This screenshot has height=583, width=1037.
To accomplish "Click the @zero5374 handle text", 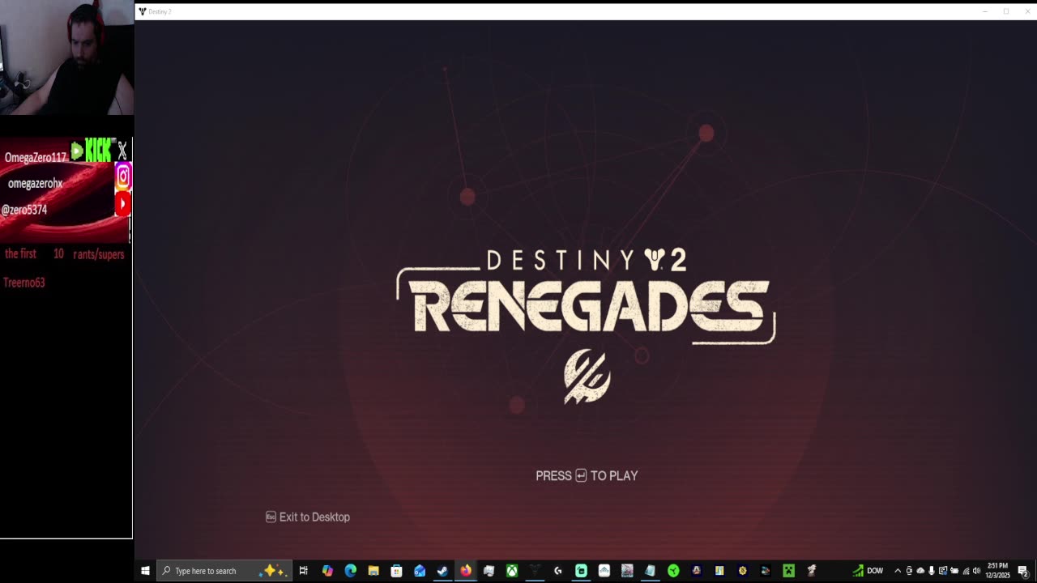I will click(23, 210).
